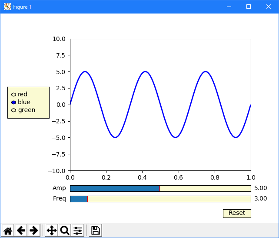Click the Matplotlib icon in title bar

(7, 7)
